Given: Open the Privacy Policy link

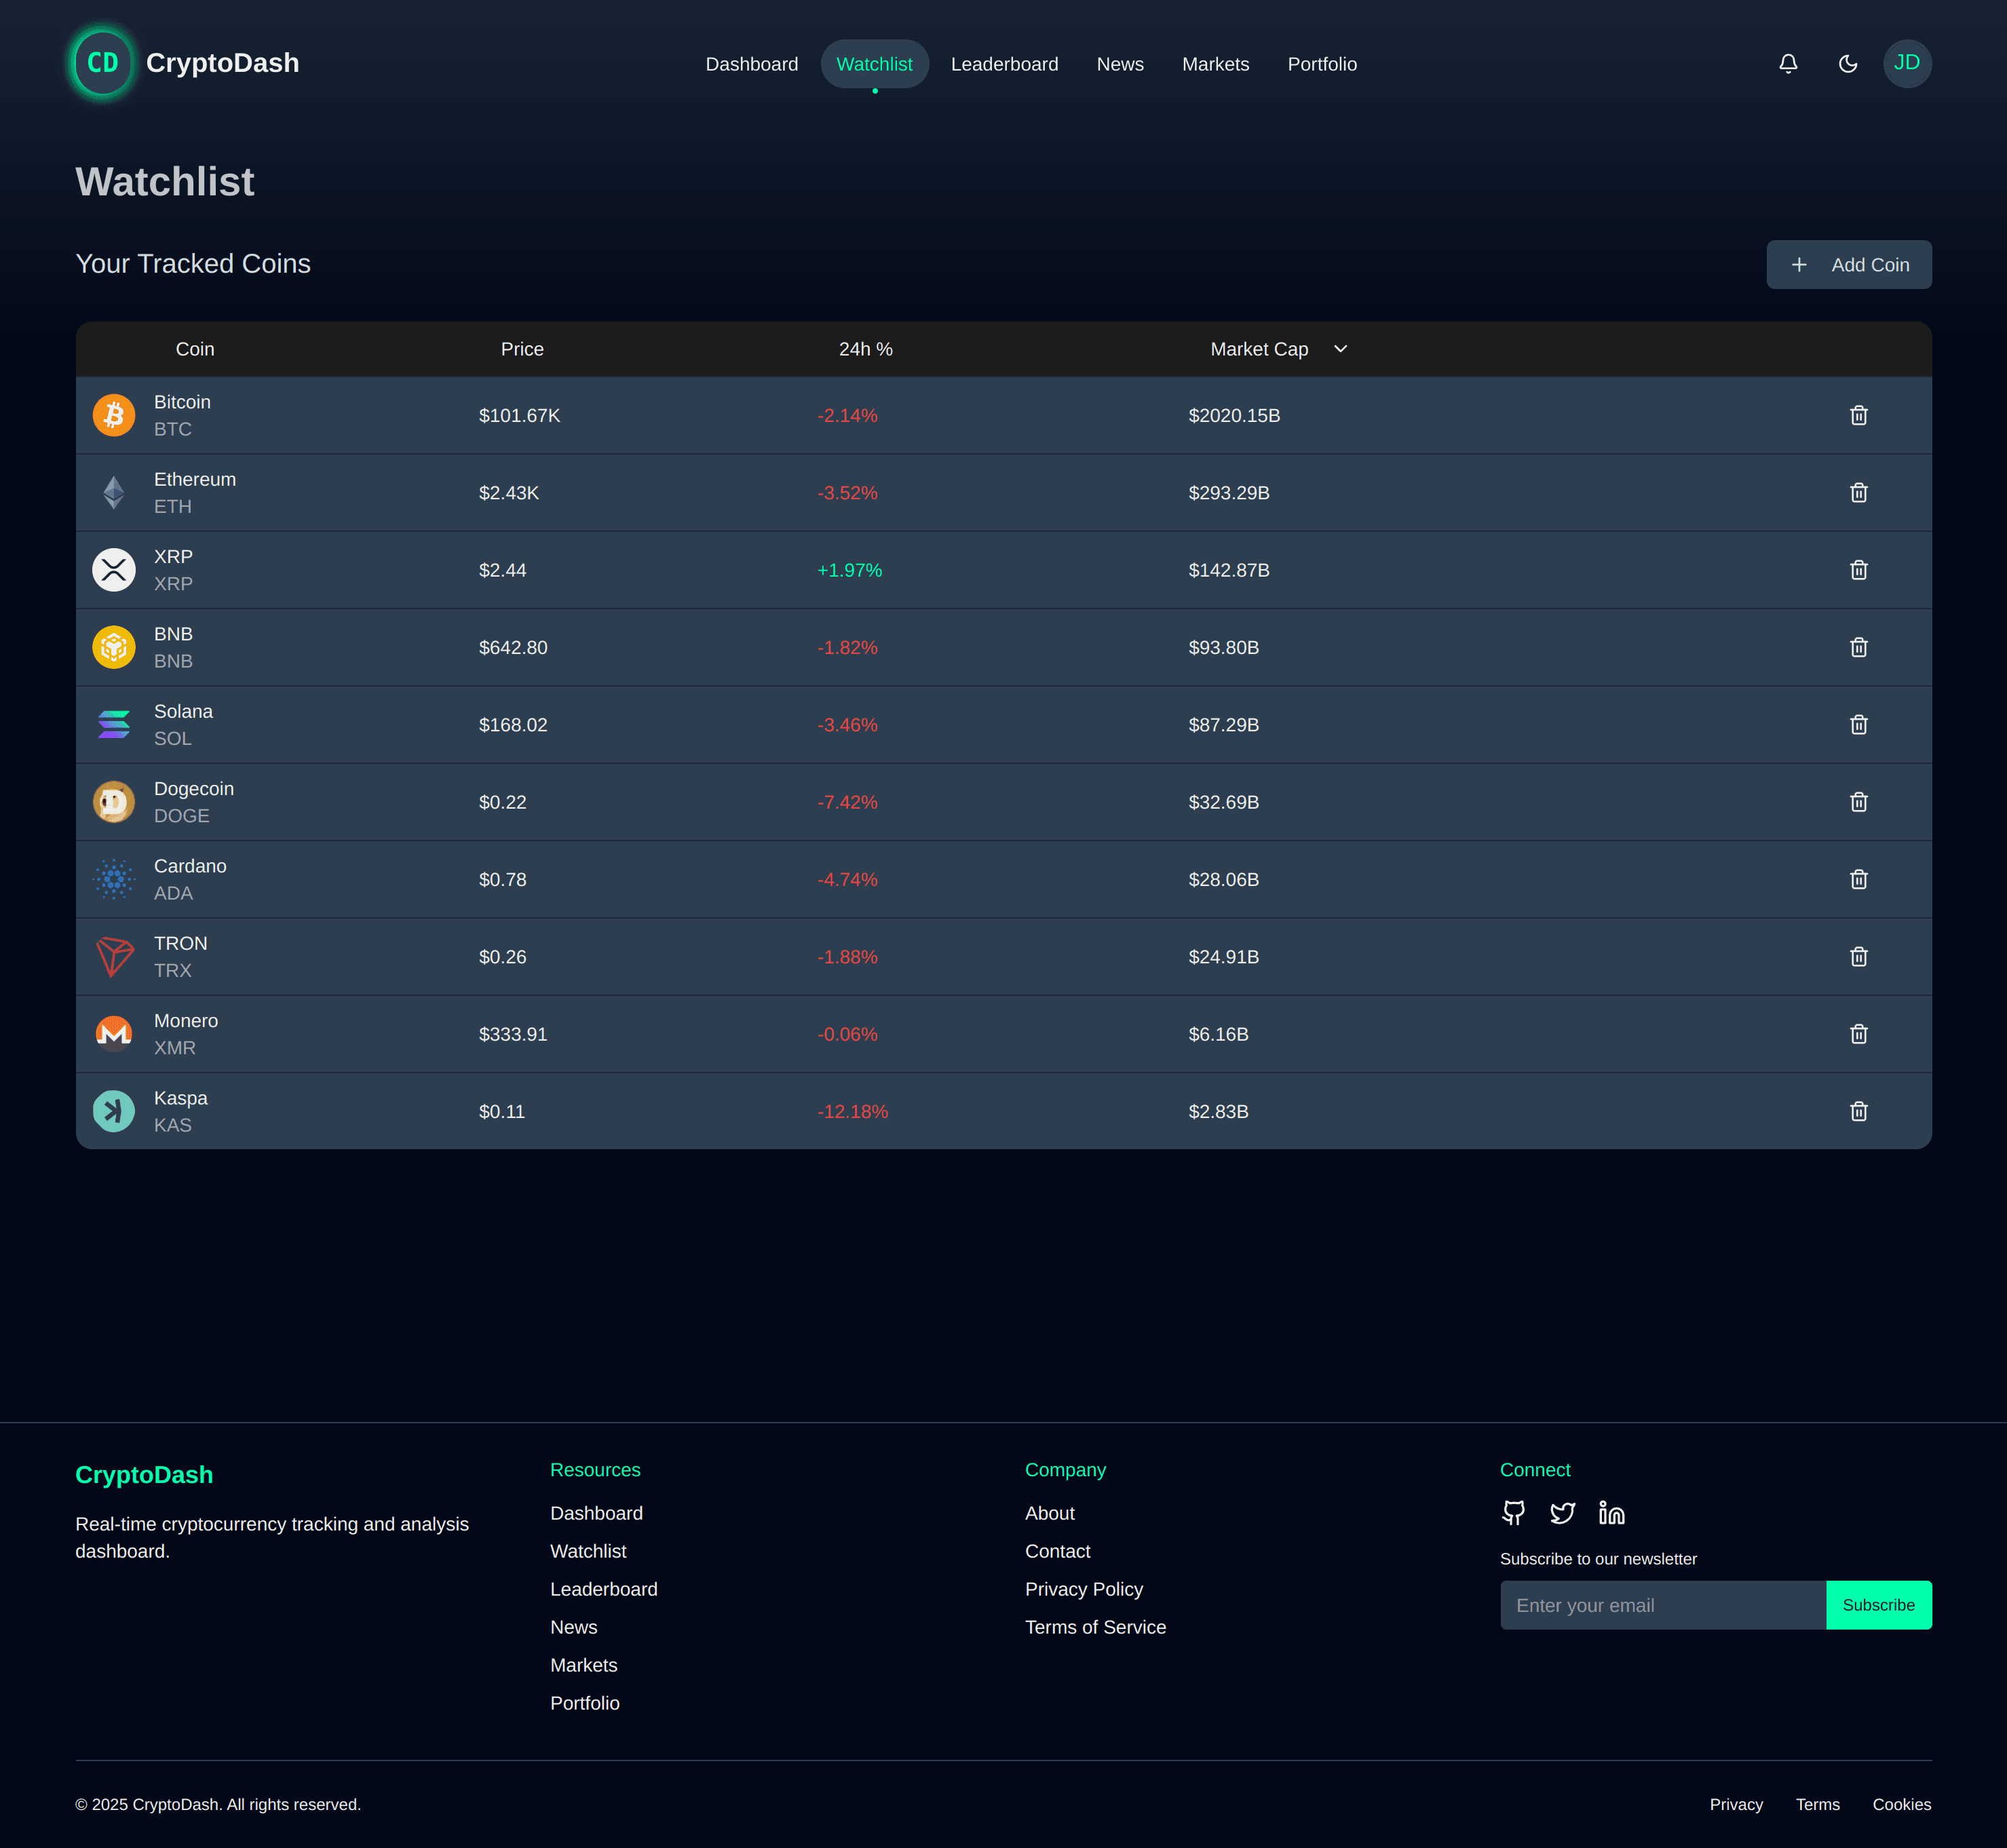Looking at the screenshot, I should point(1084,1589).
